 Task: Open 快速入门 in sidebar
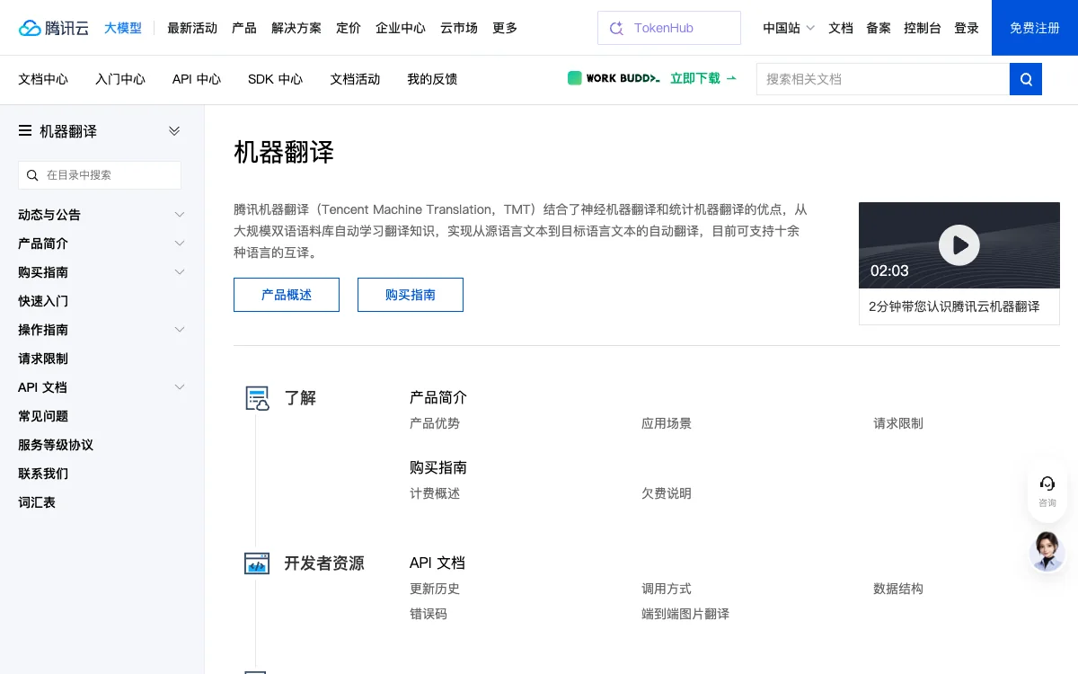[x=43, y=301]
